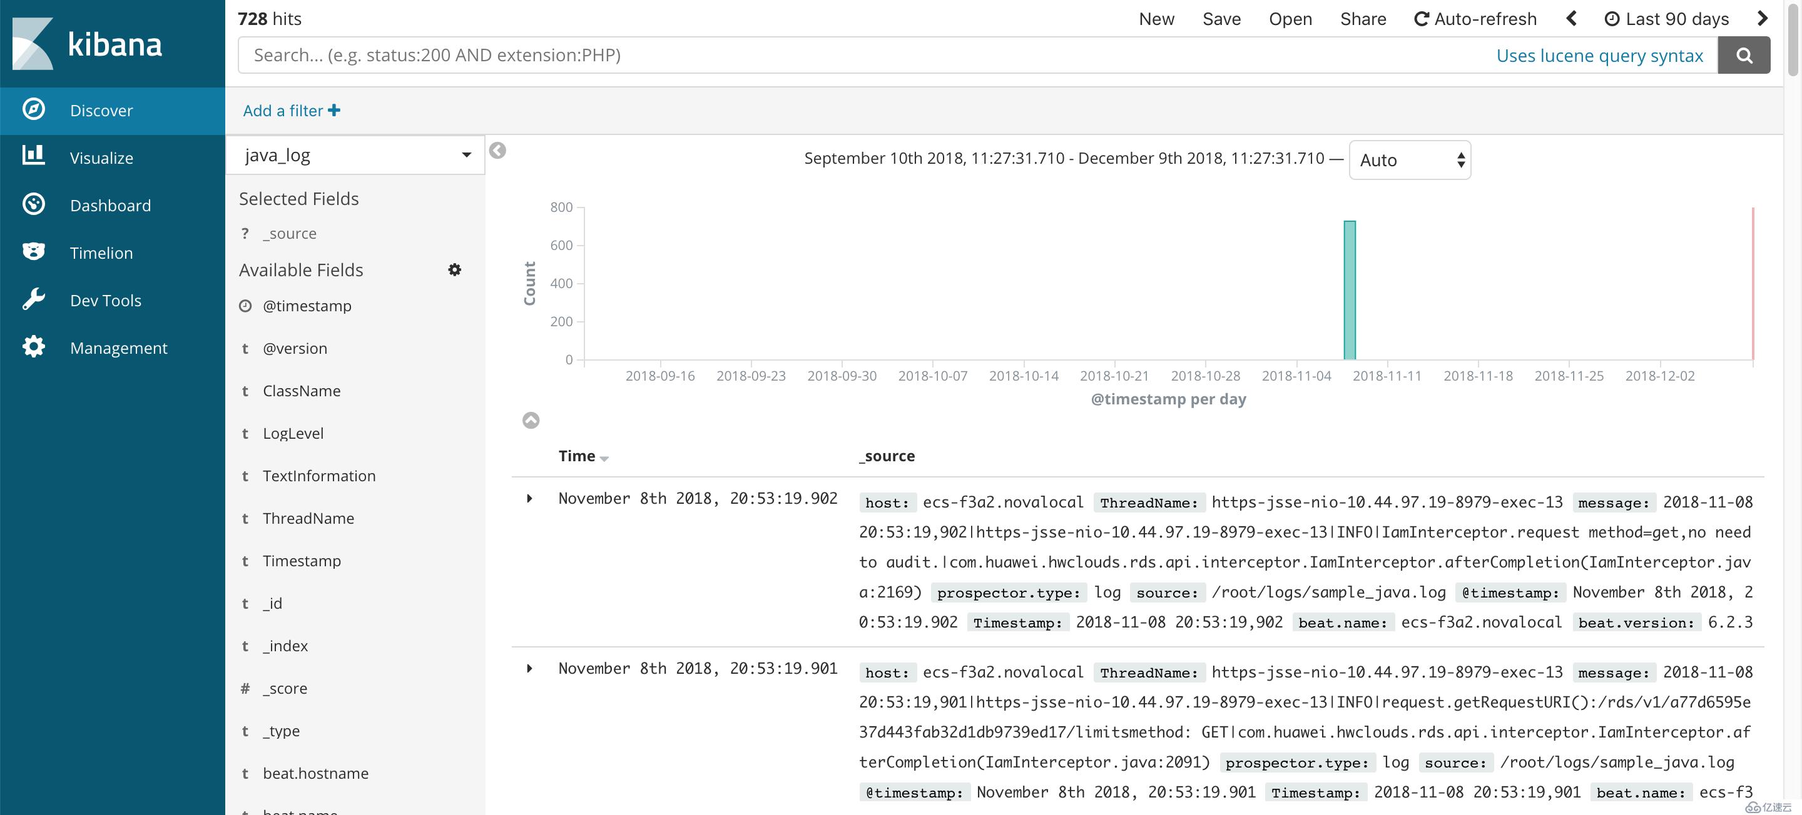Toggle the TextInformation field visibility
The width and height of the screenshot is (1802, 815).
tap(318, 474)
